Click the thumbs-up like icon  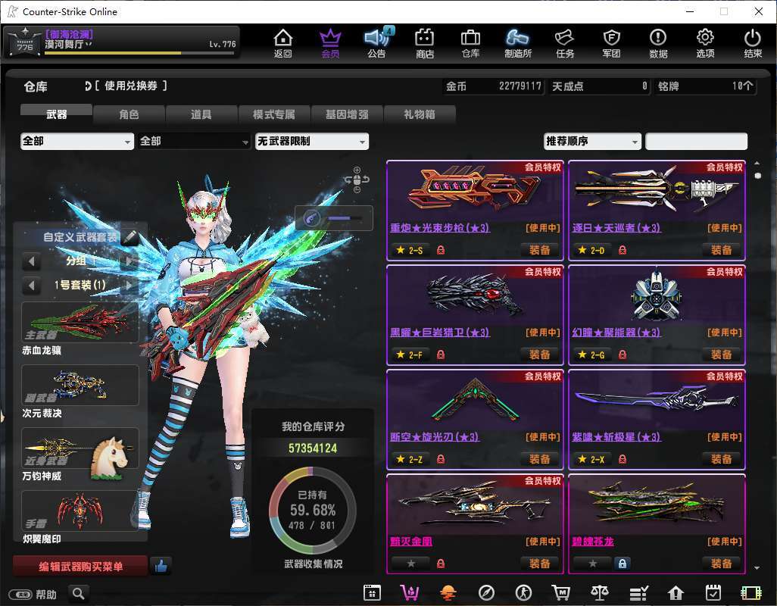160,565
